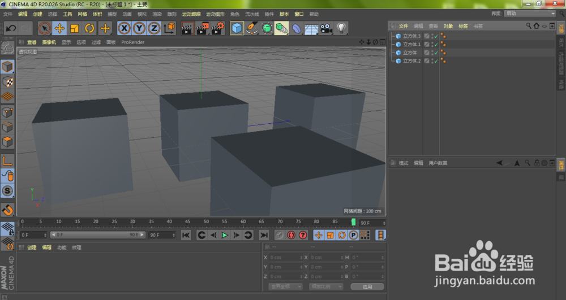
Task: Click current frame 0 F field
Action: click(x=33, y=235)
